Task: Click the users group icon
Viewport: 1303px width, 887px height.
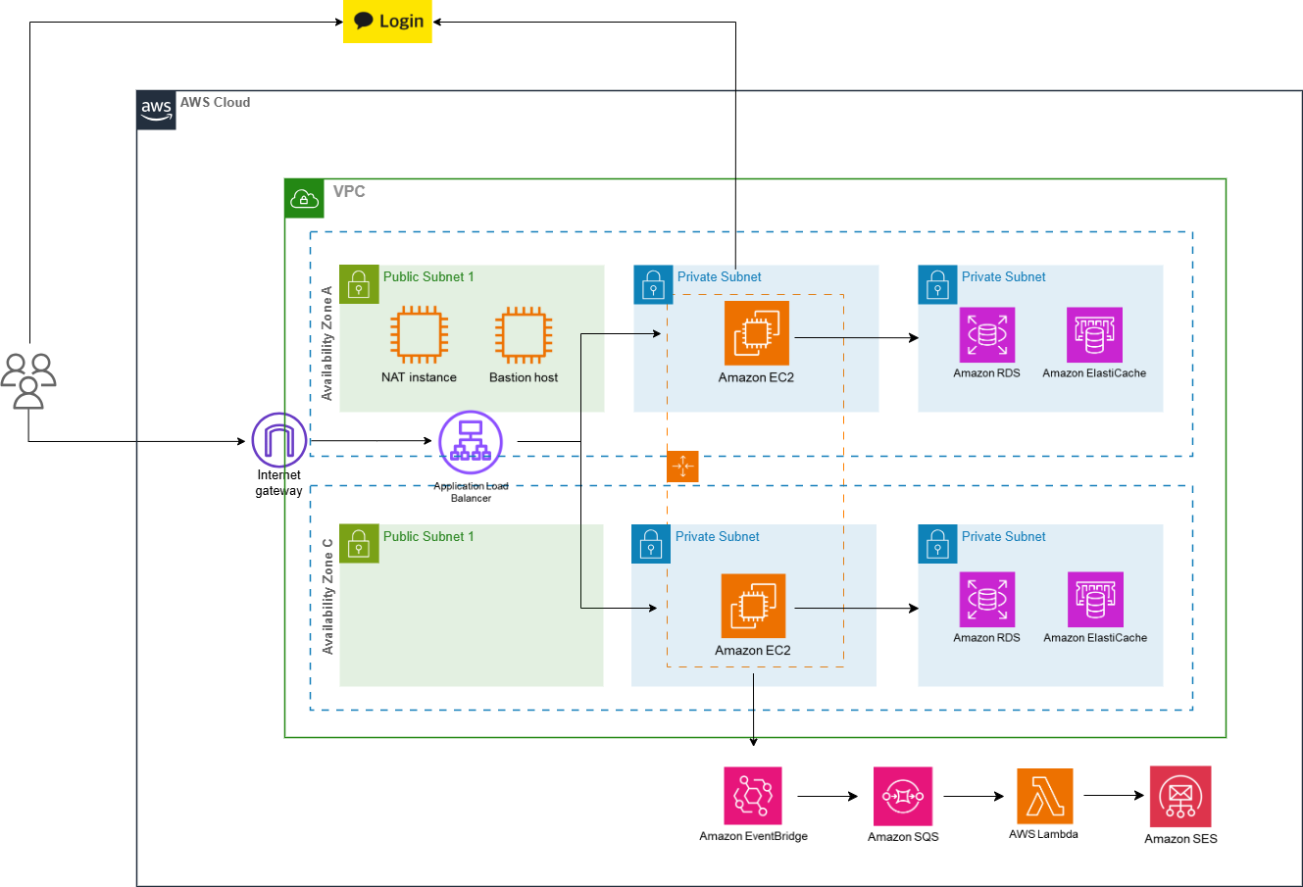Action: click(x=28, y=380)
